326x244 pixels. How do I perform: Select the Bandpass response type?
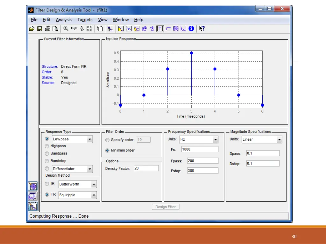coord(47,153)
